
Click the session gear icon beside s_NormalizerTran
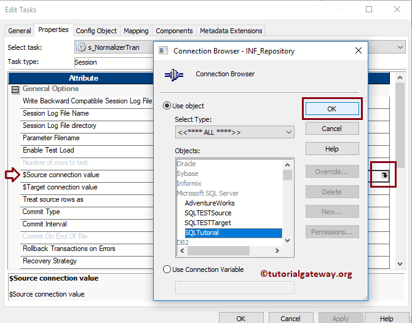81,47
